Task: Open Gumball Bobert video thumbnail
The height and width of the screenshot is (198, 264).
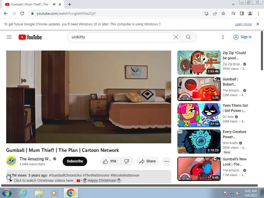Action: click(x=199, y=89)
